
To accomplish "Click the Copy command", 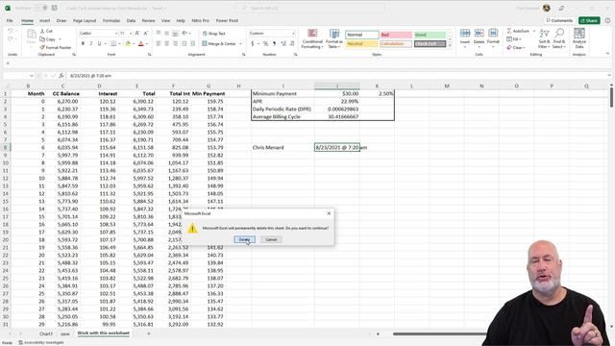I will coord(48,39).
